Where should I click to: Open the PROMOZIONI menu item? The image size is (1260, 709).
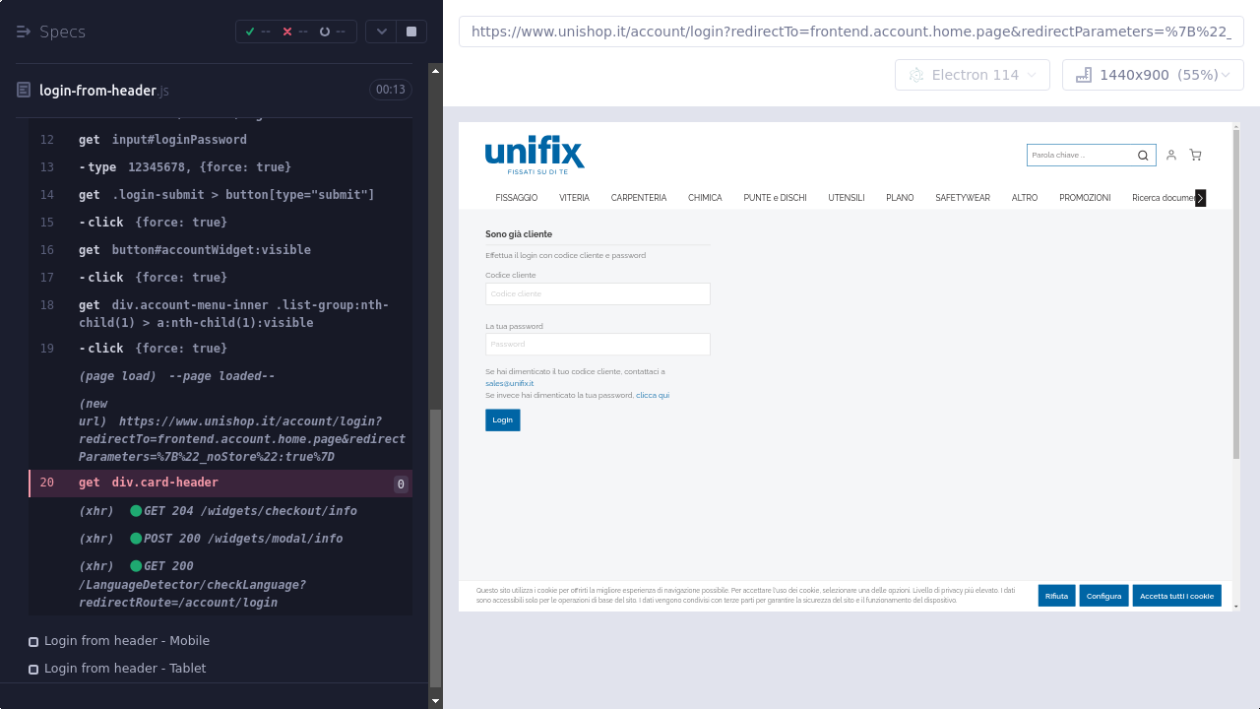(1085, 198)
